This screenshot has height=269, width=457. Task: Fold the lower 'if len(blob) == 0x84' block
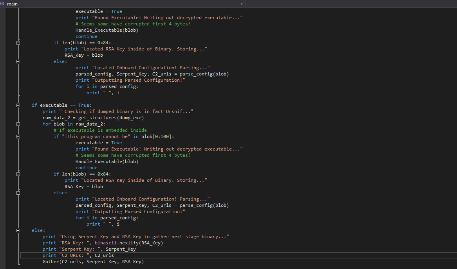[x=18, y=174]
